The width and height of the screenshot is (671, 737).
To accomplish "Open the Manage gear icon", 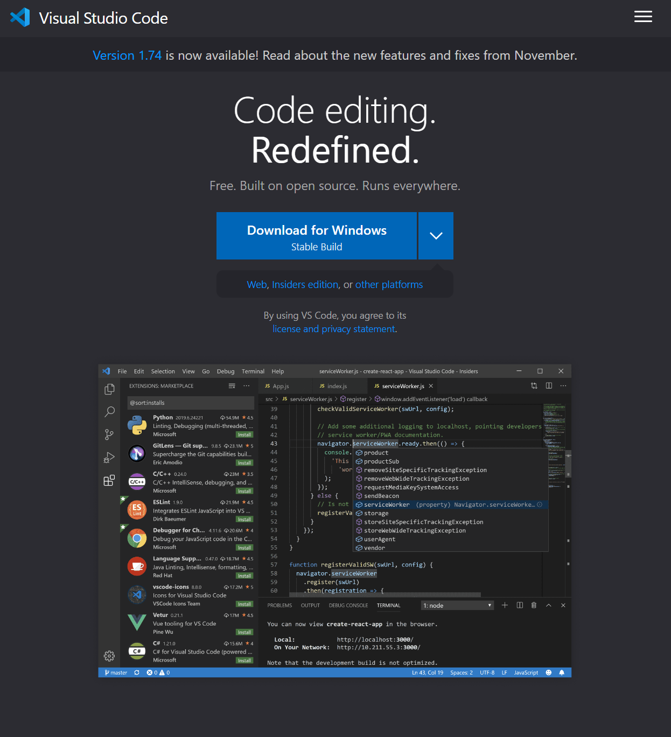I will [x=109, y=656].
